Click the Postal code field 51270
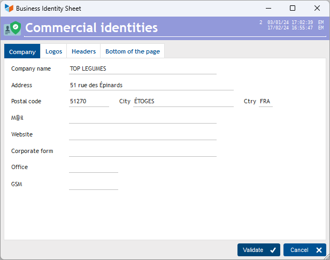The image size is (330, 260). coord(89,102)
